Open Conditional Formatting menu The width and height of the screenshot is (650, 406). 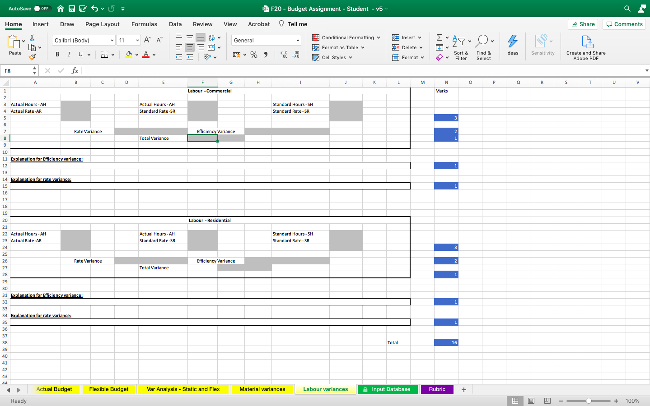point(346,37)
